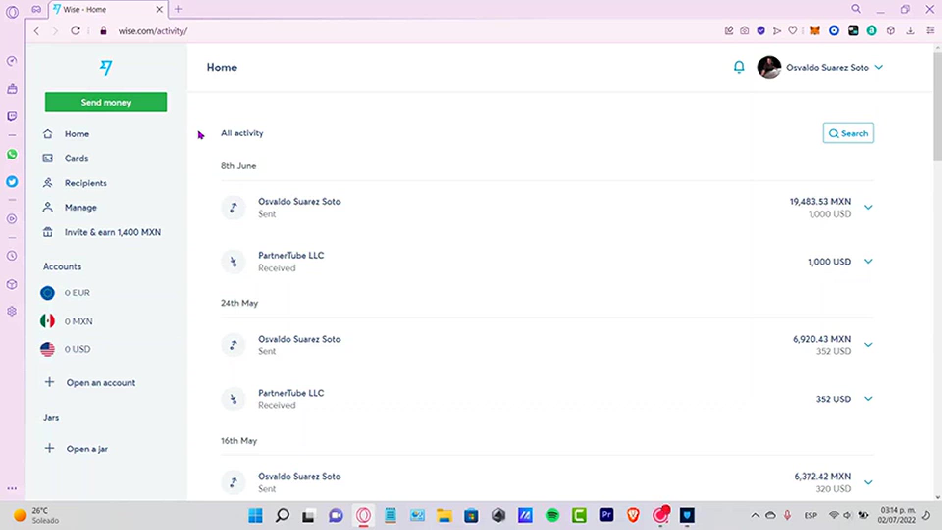Click the Manage person icon
Screen dimensions: 942x530
48,207
